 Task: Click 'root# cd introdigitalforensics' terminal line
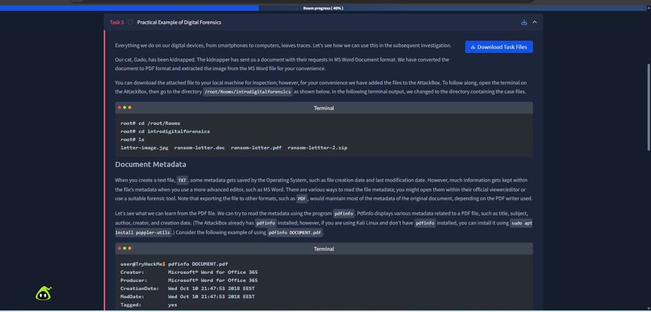165,131
